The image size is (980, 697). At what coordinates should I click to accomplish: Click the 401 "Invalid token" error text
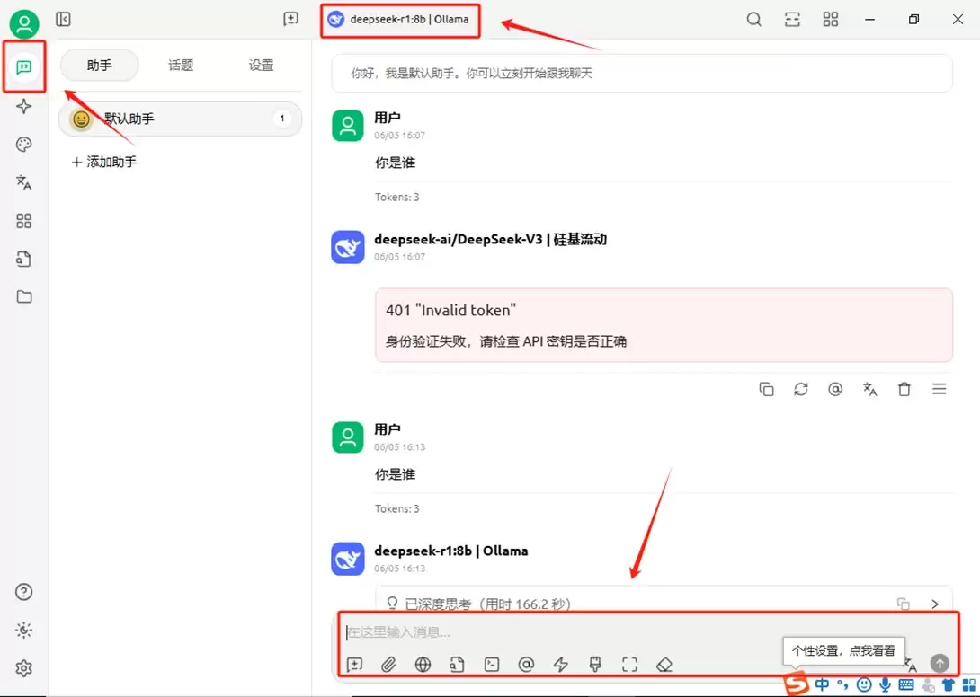[450, 310]
